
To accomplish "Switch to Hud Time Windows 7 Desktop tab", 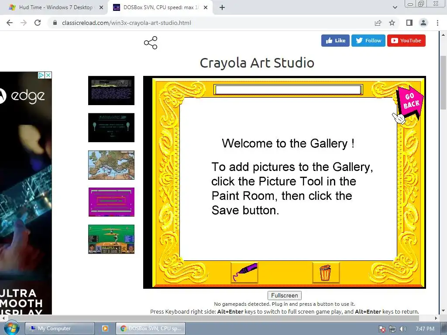I will (55, 7).
